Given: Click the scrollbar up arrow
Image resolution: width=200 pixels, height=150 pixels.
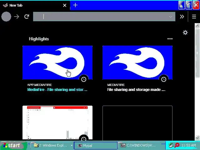Looking at the screenshot, I should [x=197, y=26].
